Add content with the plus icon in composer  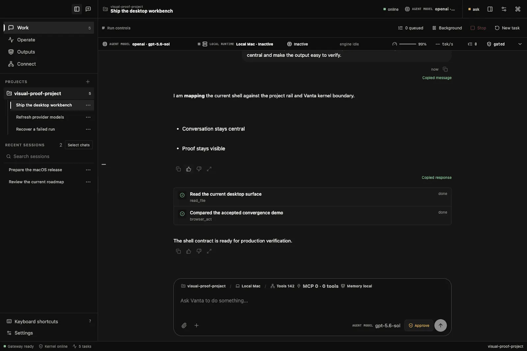tap(196, 325)
